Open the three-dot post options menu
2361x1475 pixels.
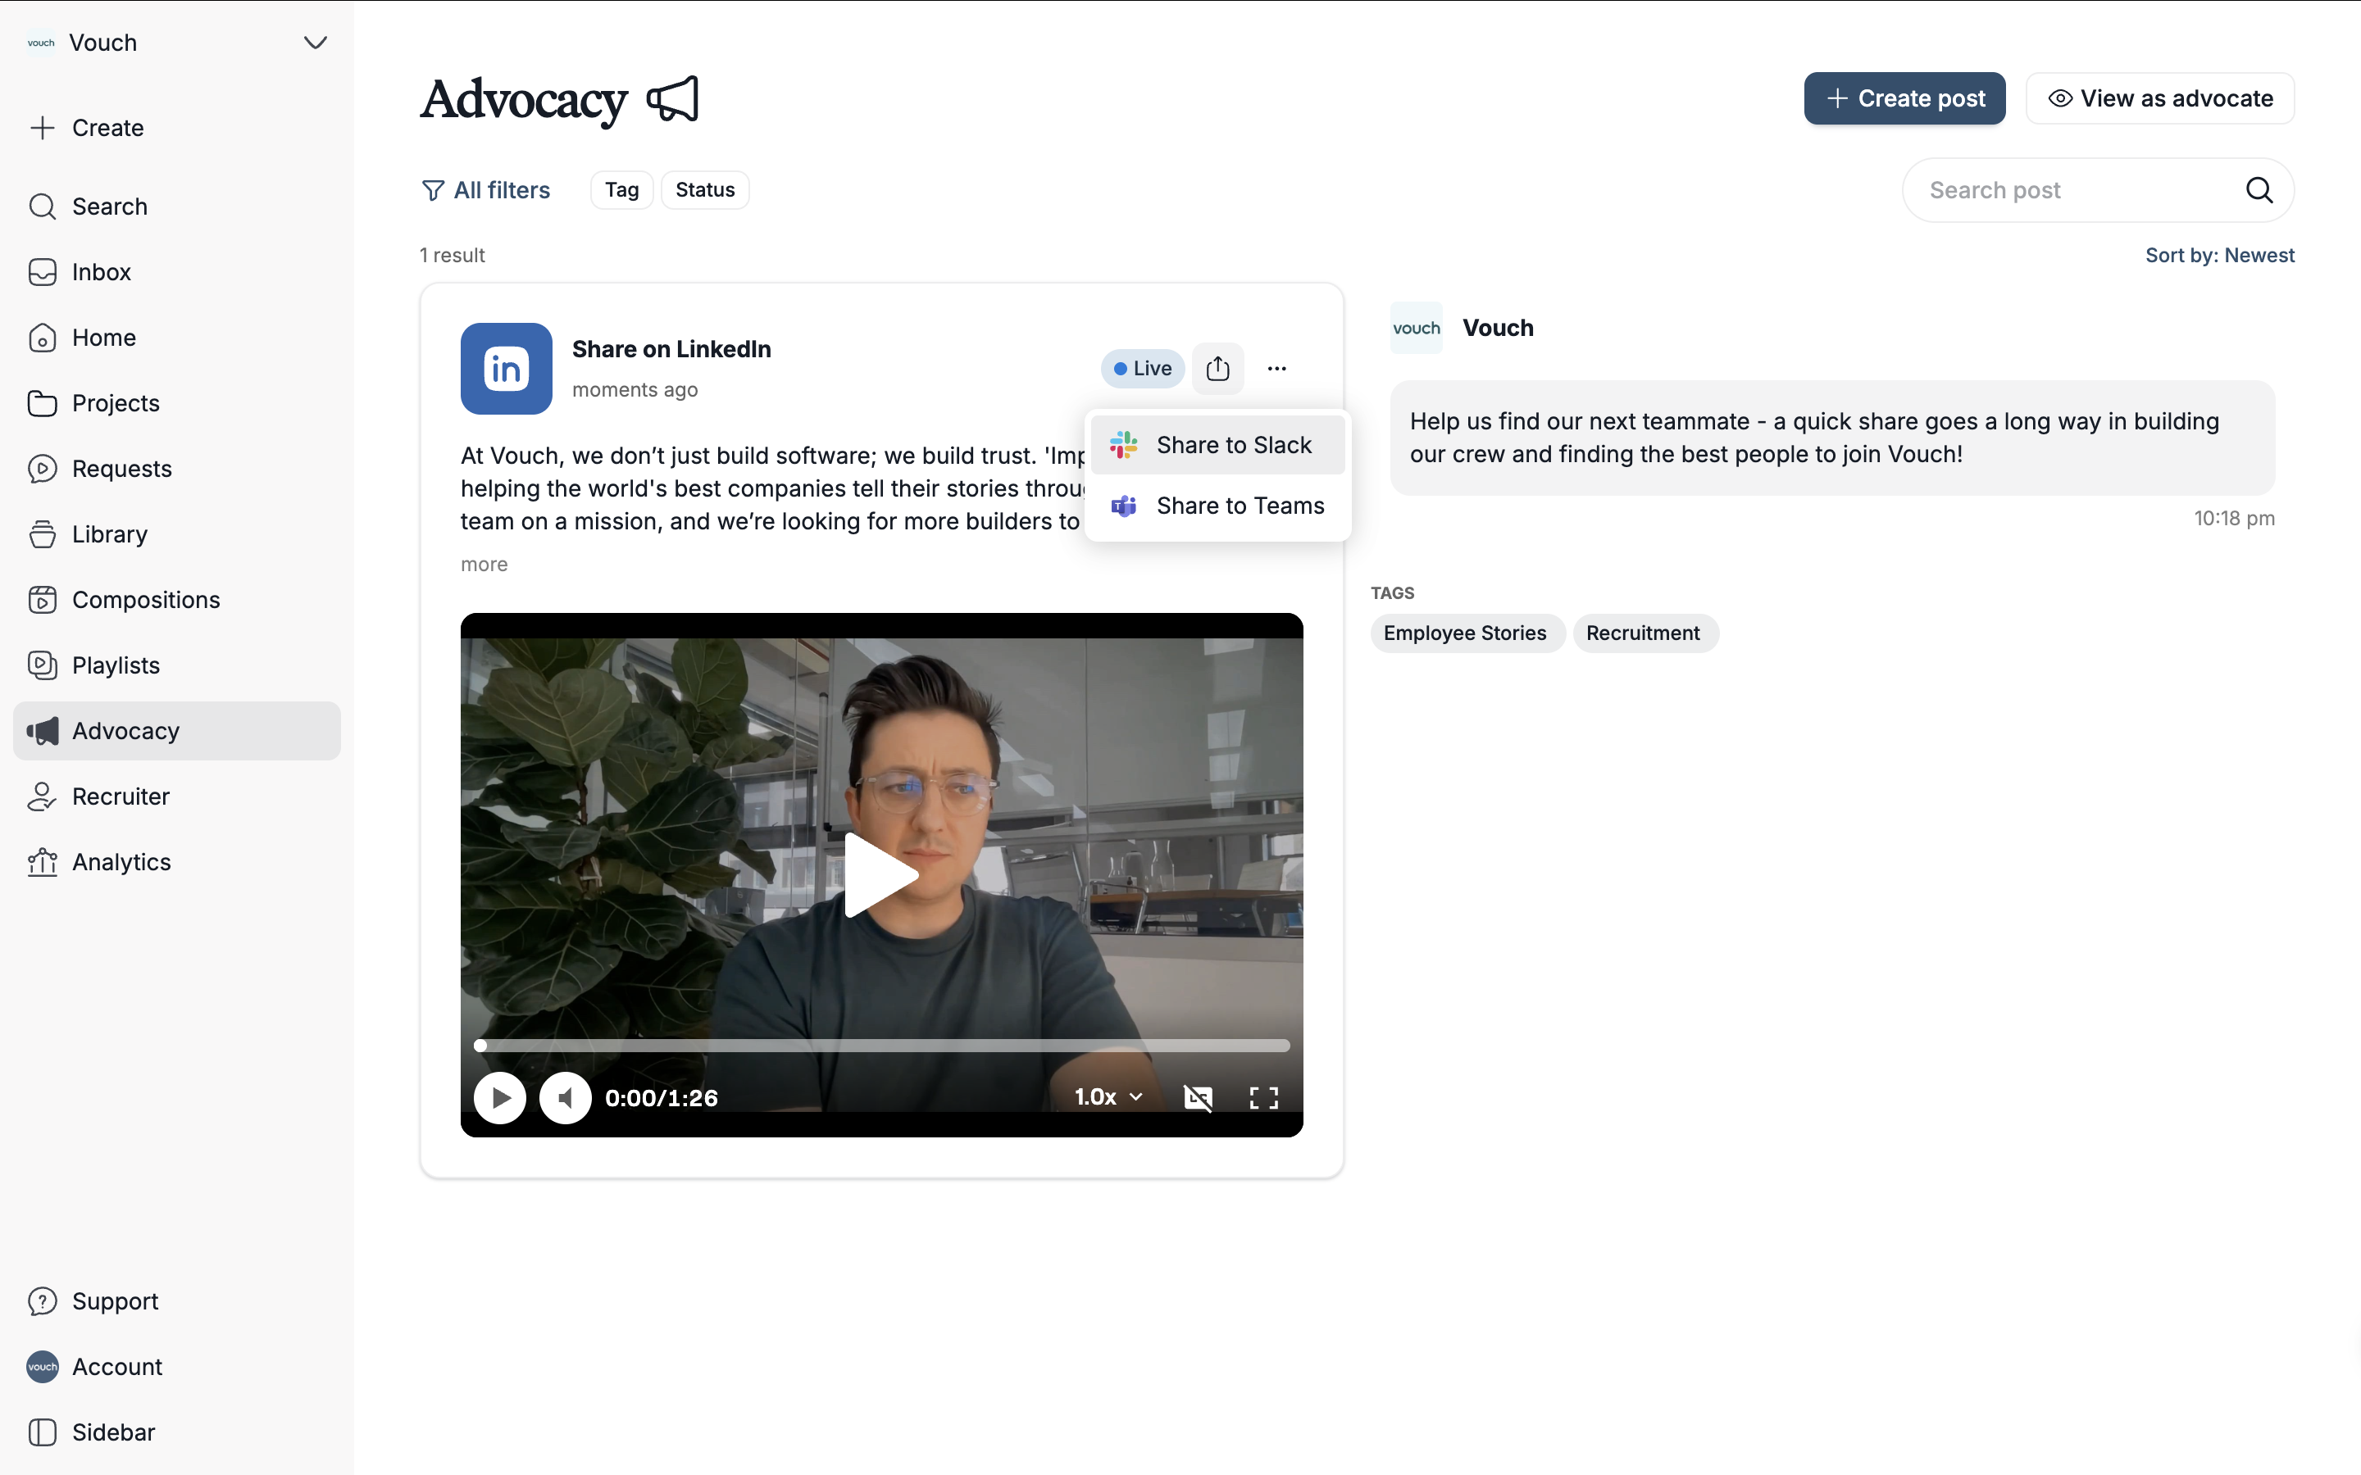coord(1276,369)
